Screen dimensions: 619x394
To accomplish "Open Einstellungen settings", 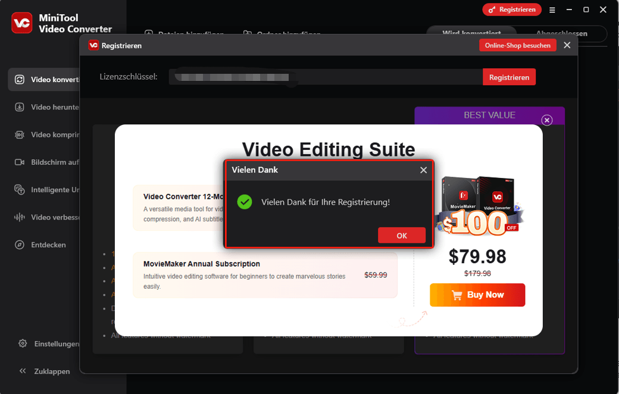I will pyautogui.click(x=49, y=343).
